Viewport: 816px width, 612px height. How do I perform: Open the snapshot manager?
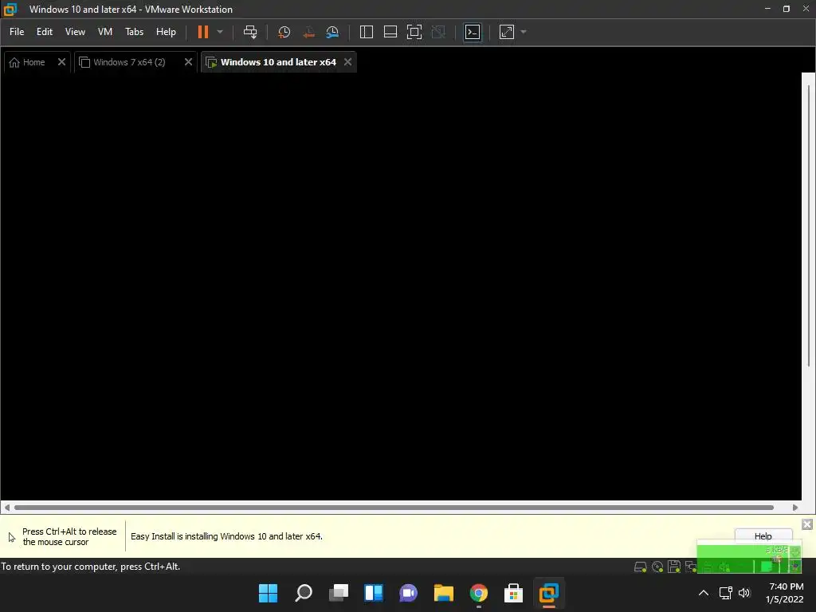click(332, 32)
